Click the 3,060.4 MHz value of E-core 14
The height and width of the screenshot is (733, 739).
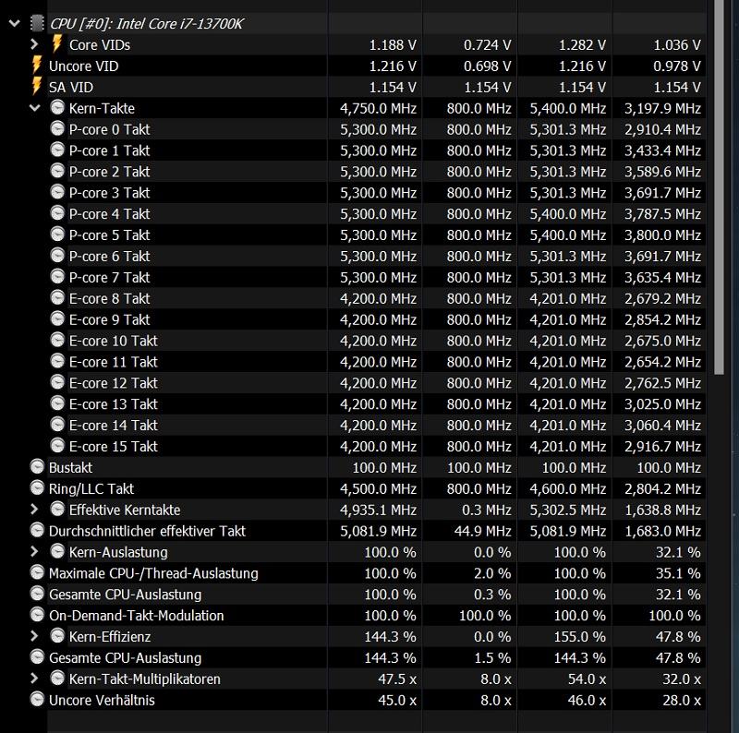[662, 425]
